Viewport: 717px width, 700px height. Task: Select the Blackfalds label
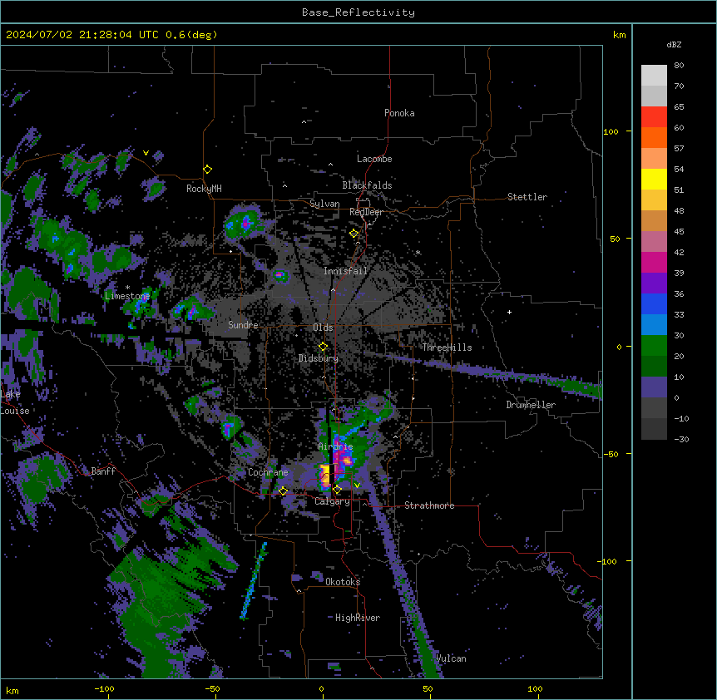(x=367, y=185)
